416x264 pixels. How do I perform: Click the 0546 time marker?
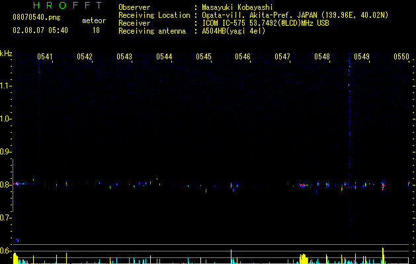[x=243, y=57]
